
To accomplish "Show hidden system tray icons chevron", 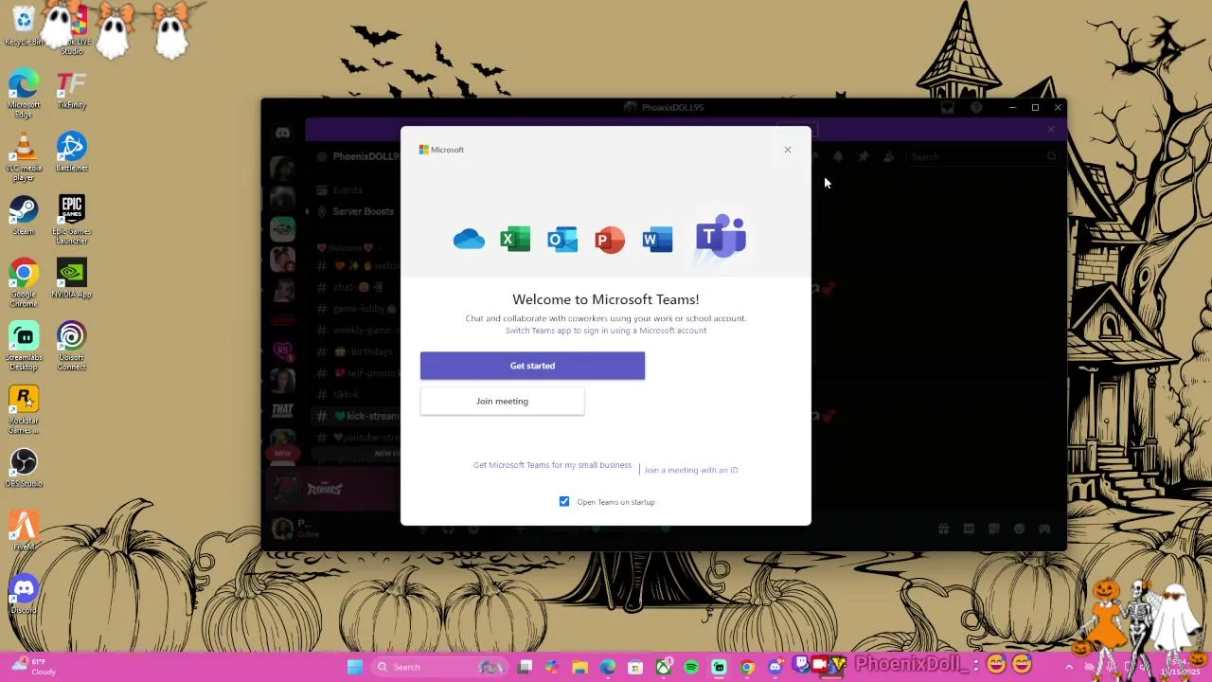I will click(x=1069, y=667).
